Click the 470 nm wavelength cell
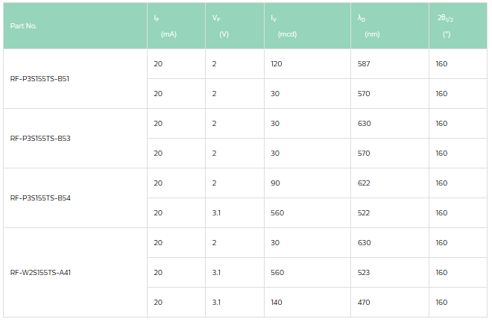 click(x=364, y=303)
